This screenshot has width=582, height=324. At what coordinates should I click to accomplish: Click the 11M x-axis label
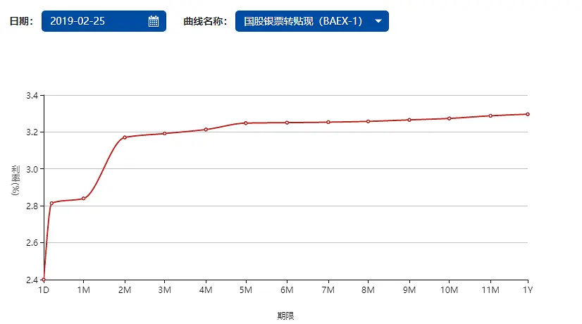[490, 290]
